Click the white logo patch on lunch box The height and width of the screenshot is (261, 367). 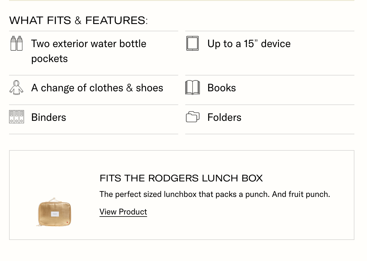point(55,214)
